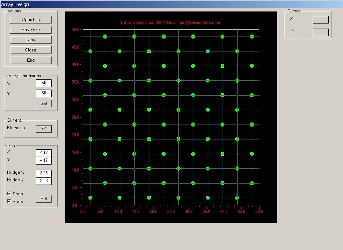Click the 25.0 label on X axis
The image size is (343, 250).
[x=171, y=211]
